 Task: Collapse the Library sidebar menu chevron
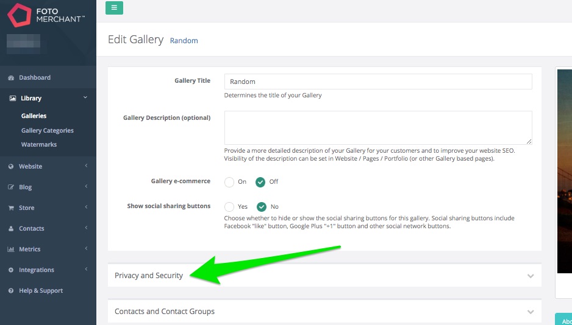[85, 97]
